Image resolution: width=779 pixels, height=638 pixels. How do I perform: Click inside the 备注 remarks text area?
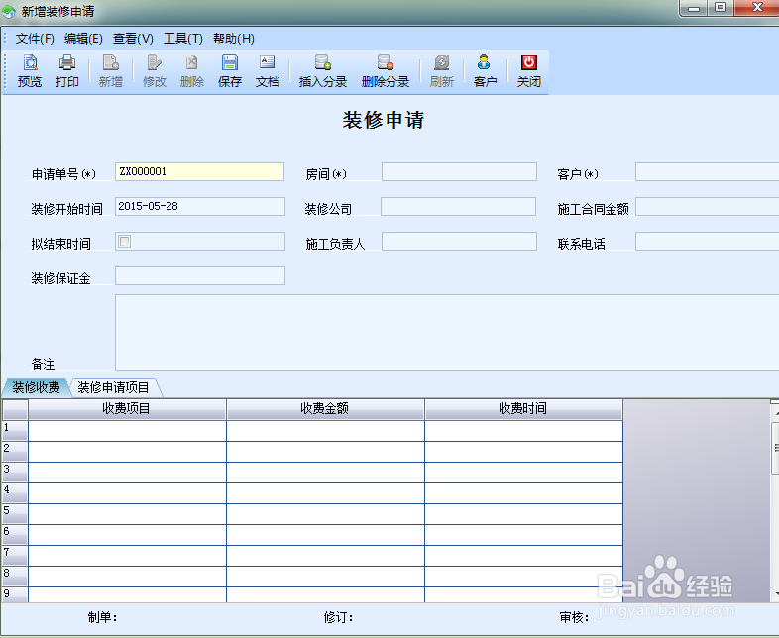(447, 332)
